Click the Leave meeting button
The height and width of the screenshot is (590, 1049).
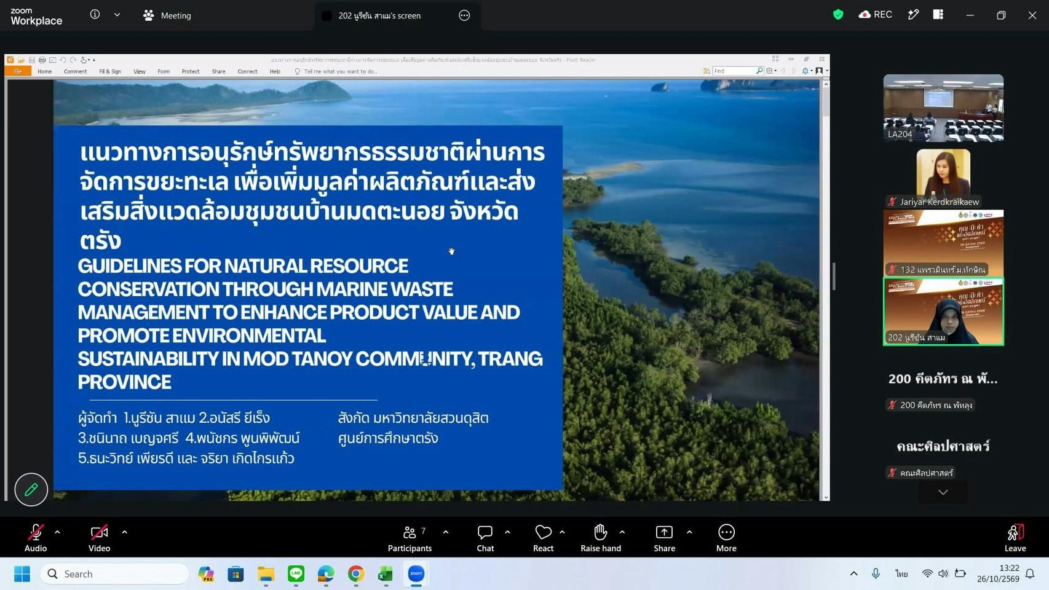tap(1015, 537)
